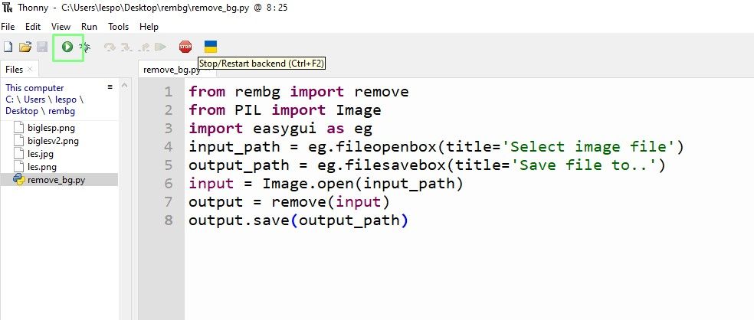This screenshot has width=754, height=320.
Task: Click the Step over icon
Action: pyautogui.click(x=110, y=47)
